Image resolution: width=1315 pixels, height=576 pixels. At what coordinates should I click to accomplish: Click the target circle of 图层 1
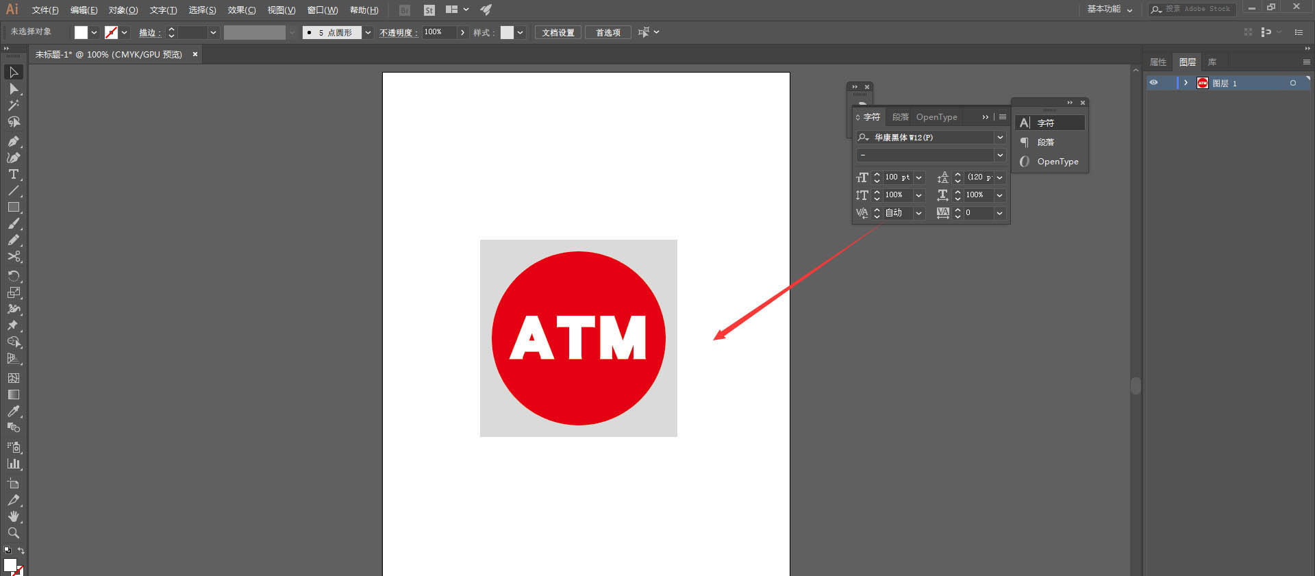point(1292,83)
